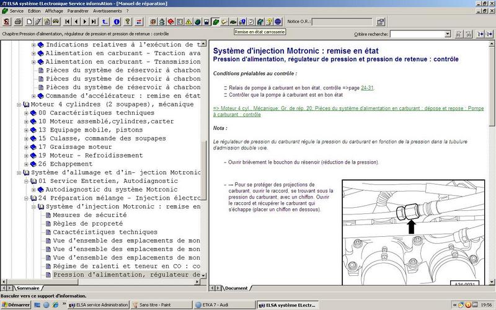Image resolution: width=496 pixels, height=310 pixels.
Task: Open the 'Moteur 4 cyl., Mécanique: Gr. de rép. 20' link
Action: pyautogui.click(x=348, y=112)
